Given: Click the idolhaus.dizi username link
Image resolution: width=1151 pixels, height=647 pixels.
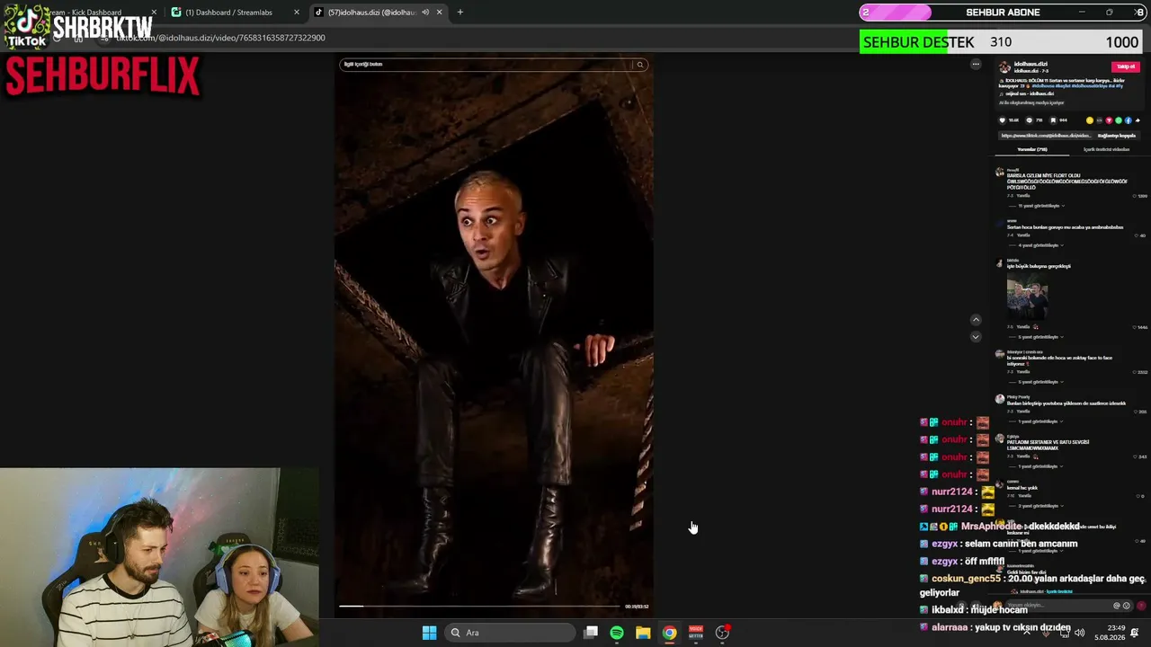Looking at the screenshot, I should (1031, 64).
